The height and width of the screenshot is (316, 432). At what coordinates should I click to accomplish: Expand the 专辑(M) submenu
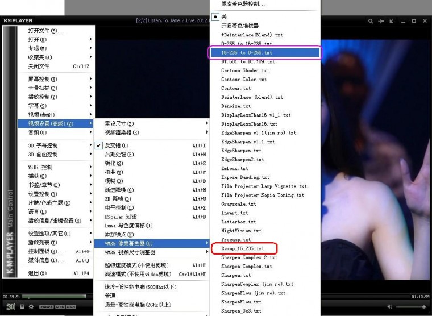click(x=57, y=48)
